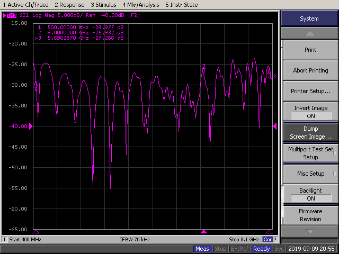Click right reference level indicator triangle
The image size is (339, 254).
[x=275, y=126]
